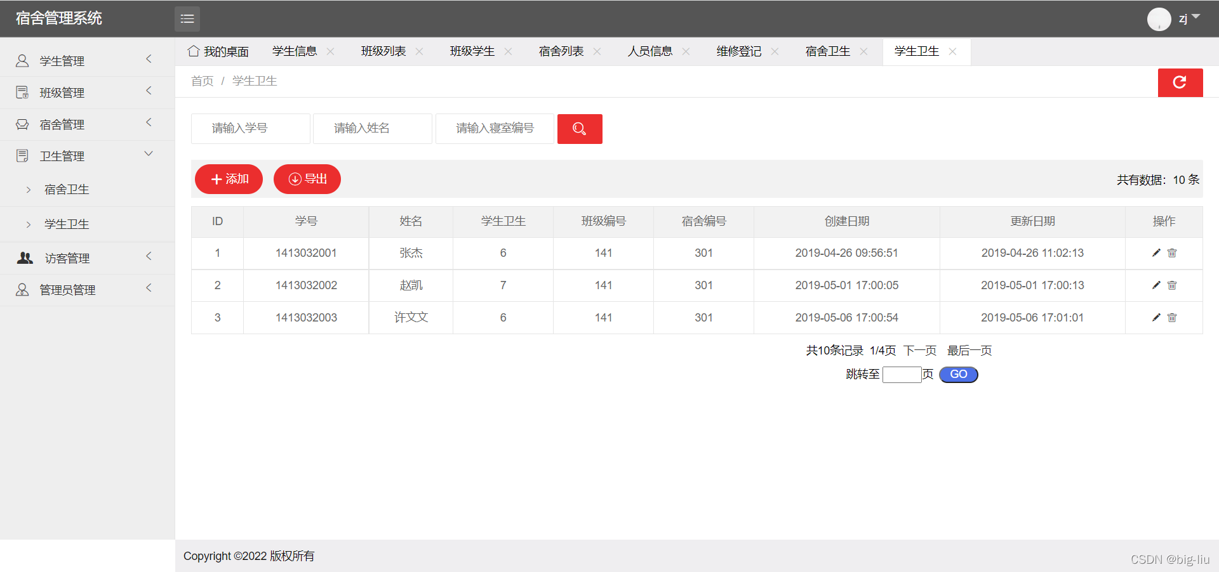Switch to the 班级列表 tab

pos(383,51)
